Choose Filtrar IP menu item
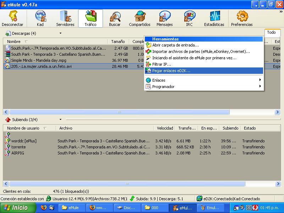The width and height of the screenshot is (284, 213). point(204,64)
